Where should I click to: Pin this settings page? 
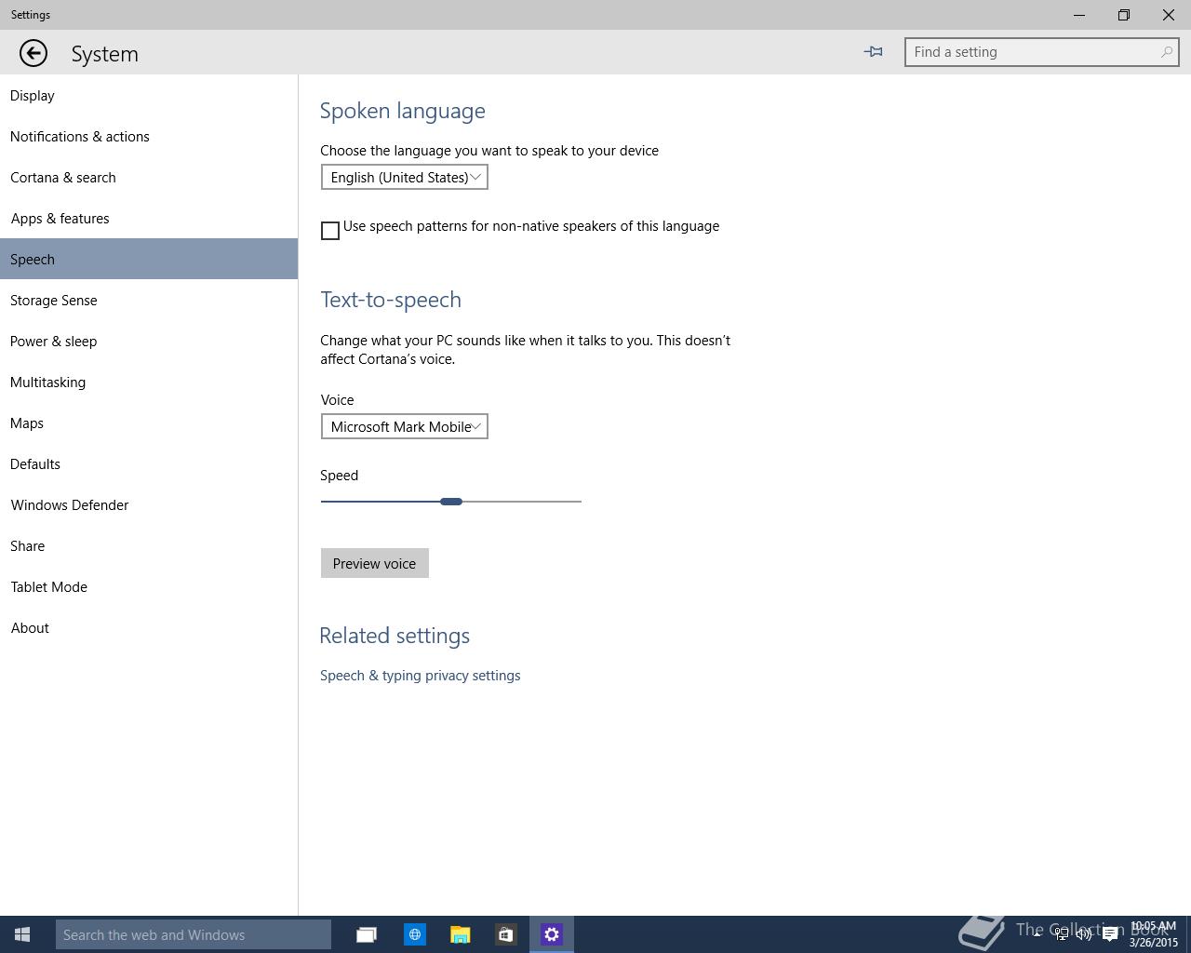pos(873,52)
